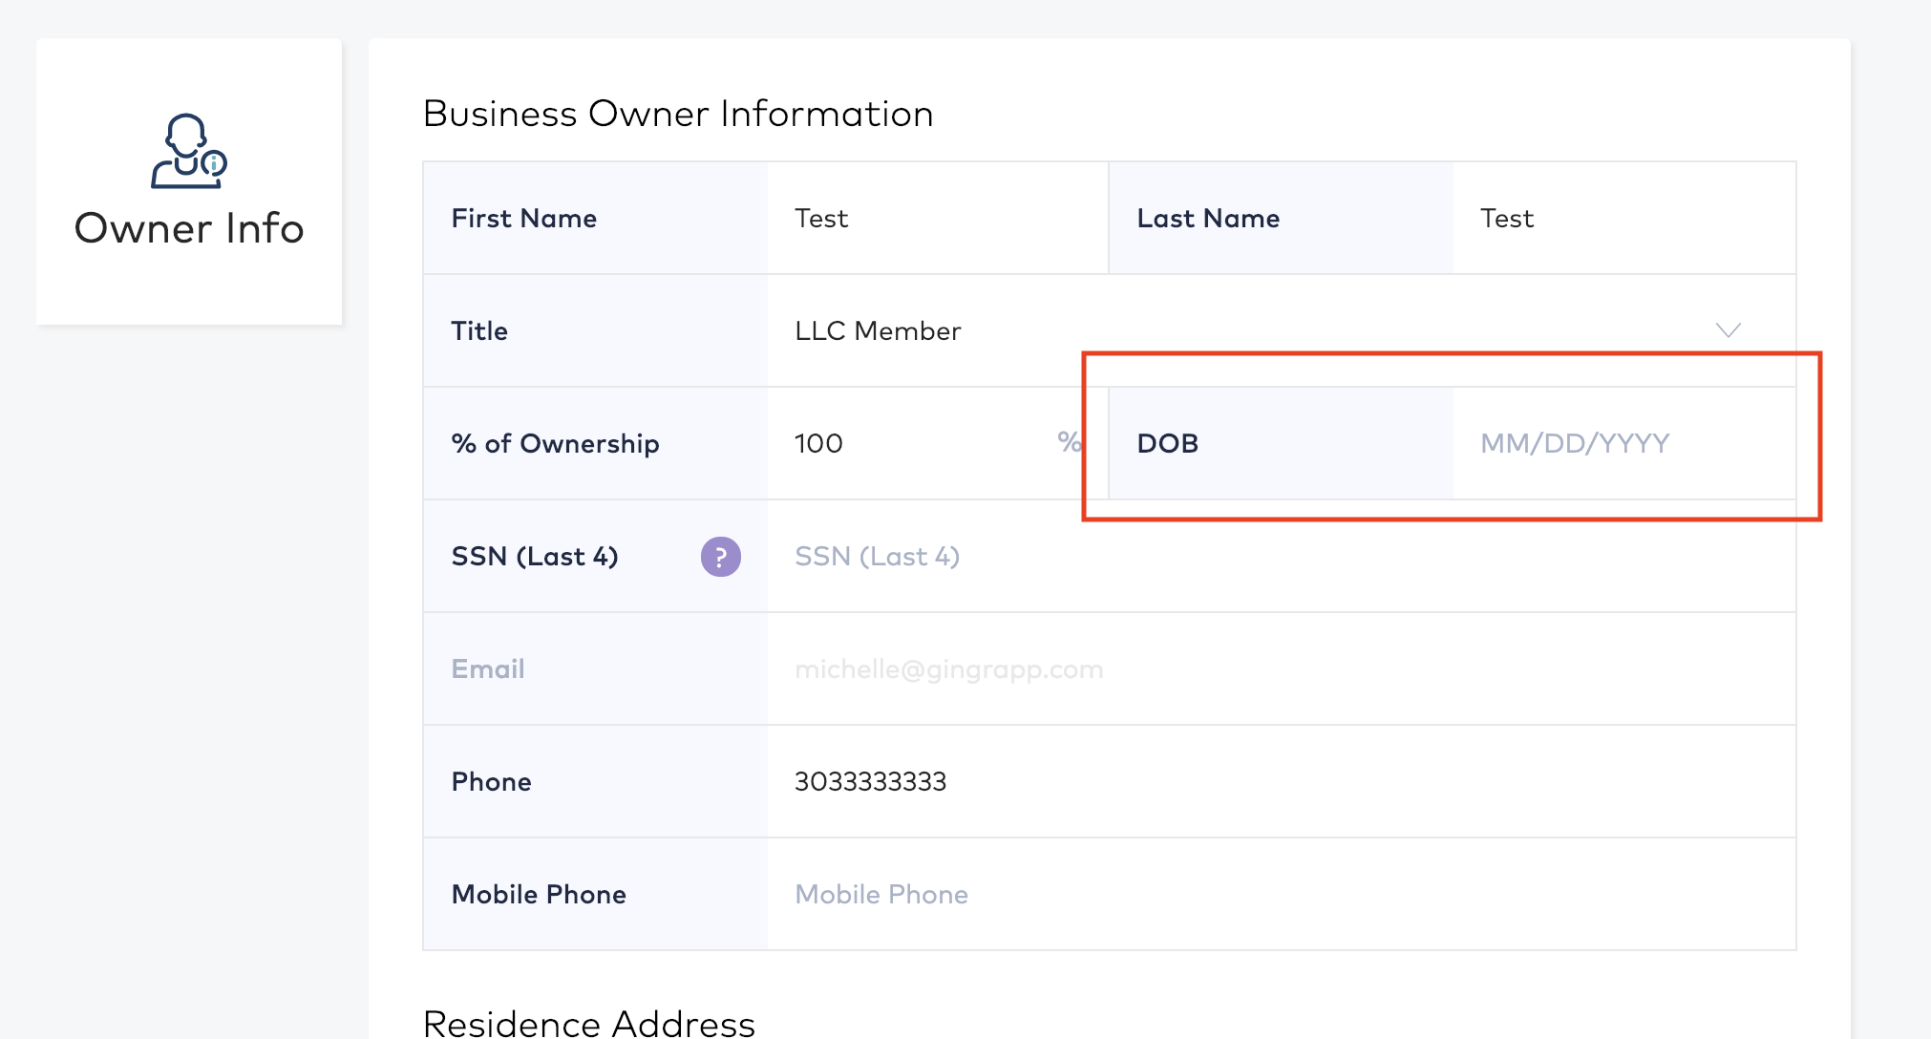Click the percent sign suffix
The width and height of the screenshot is (1931, 1039).
click(x=1070, y=442)
